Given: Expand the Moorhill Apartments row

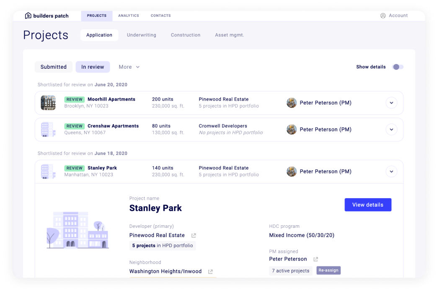Looking at the screenshot, I should click(391, 103).
